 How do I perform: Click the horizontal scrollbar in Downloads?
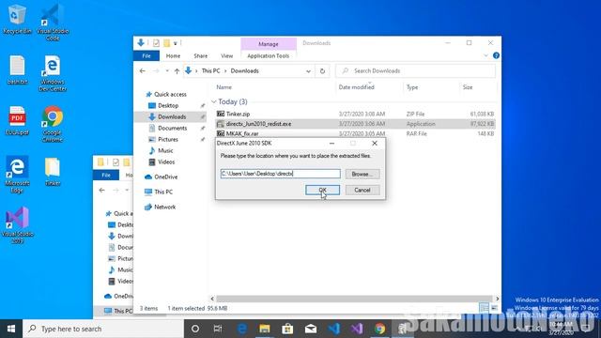[x=354, y=299]
